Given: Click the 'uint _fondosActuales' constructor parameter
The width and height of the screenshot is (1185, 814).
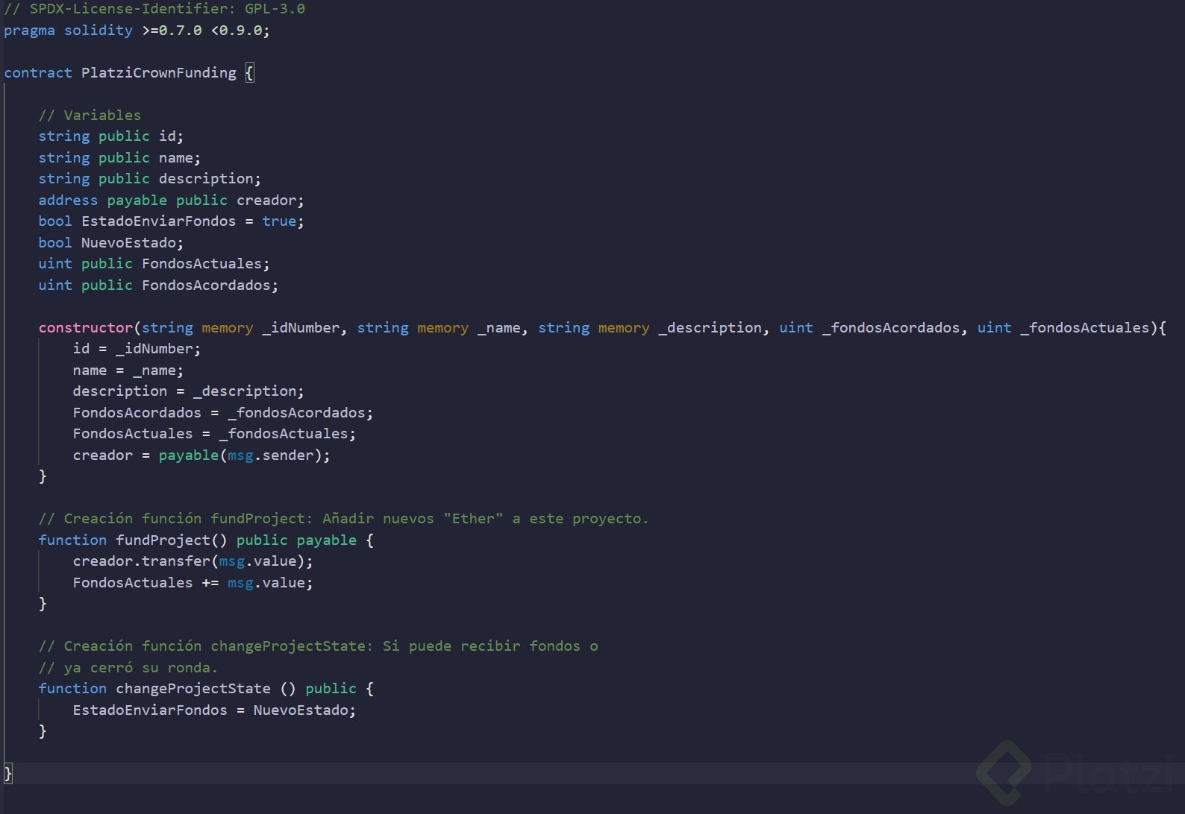Looking at the screenshot, I should [x=1063, y=328].
